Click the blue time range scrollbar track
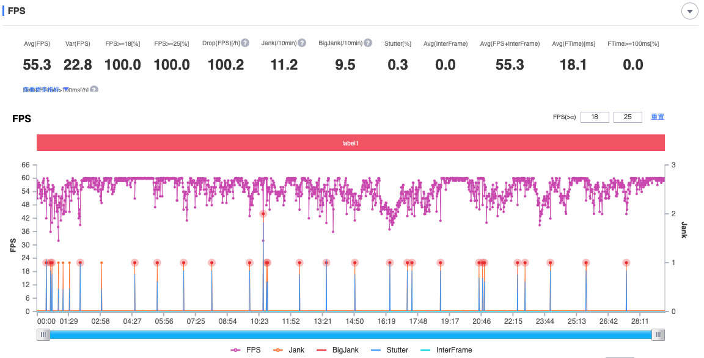This screenshot has height=358, width=704. [x=351, y=335]
